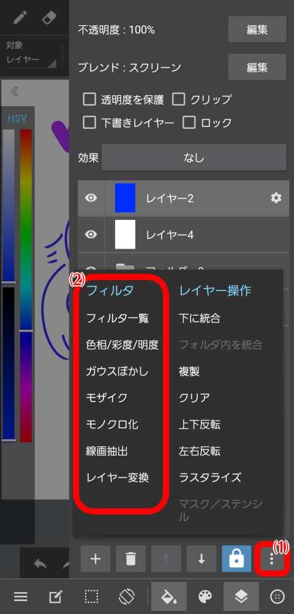Edit the 不透明度 value
This screenshot has height=614, width=294.
tap(257, 29)
